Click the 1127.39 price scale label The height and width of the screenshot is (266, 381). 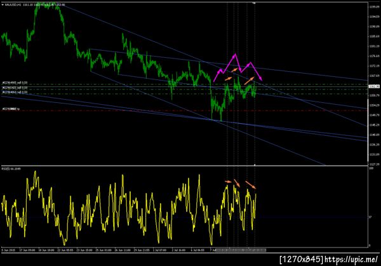[x=374, y=164]
